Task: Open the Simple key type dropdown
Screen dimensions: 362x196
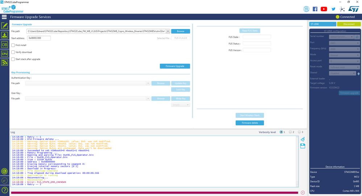Action: [180, 105]
